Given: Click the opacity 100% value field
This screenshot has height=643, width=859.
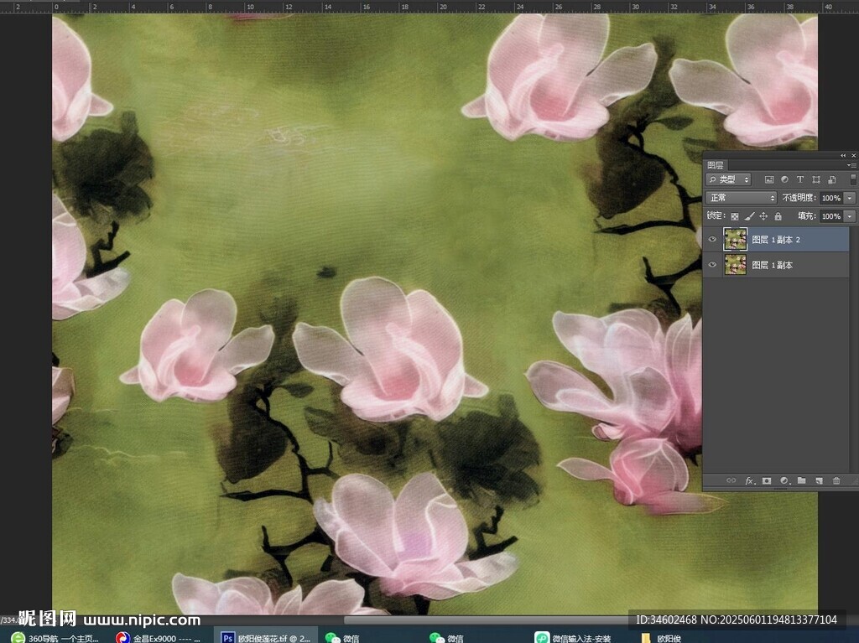Looking at the screenshot, I should (831, 198).
